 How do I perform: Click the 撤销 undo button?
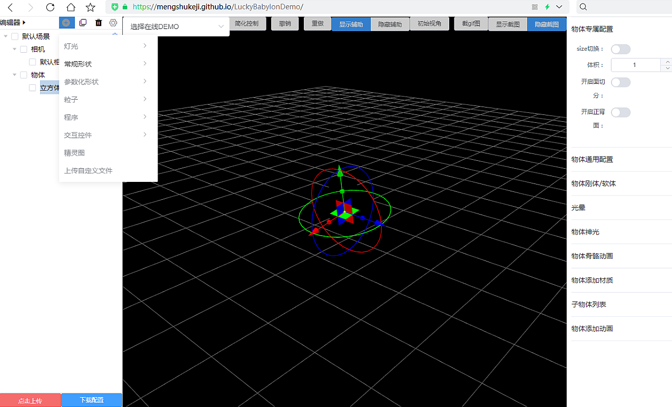[x=285, y=24]
